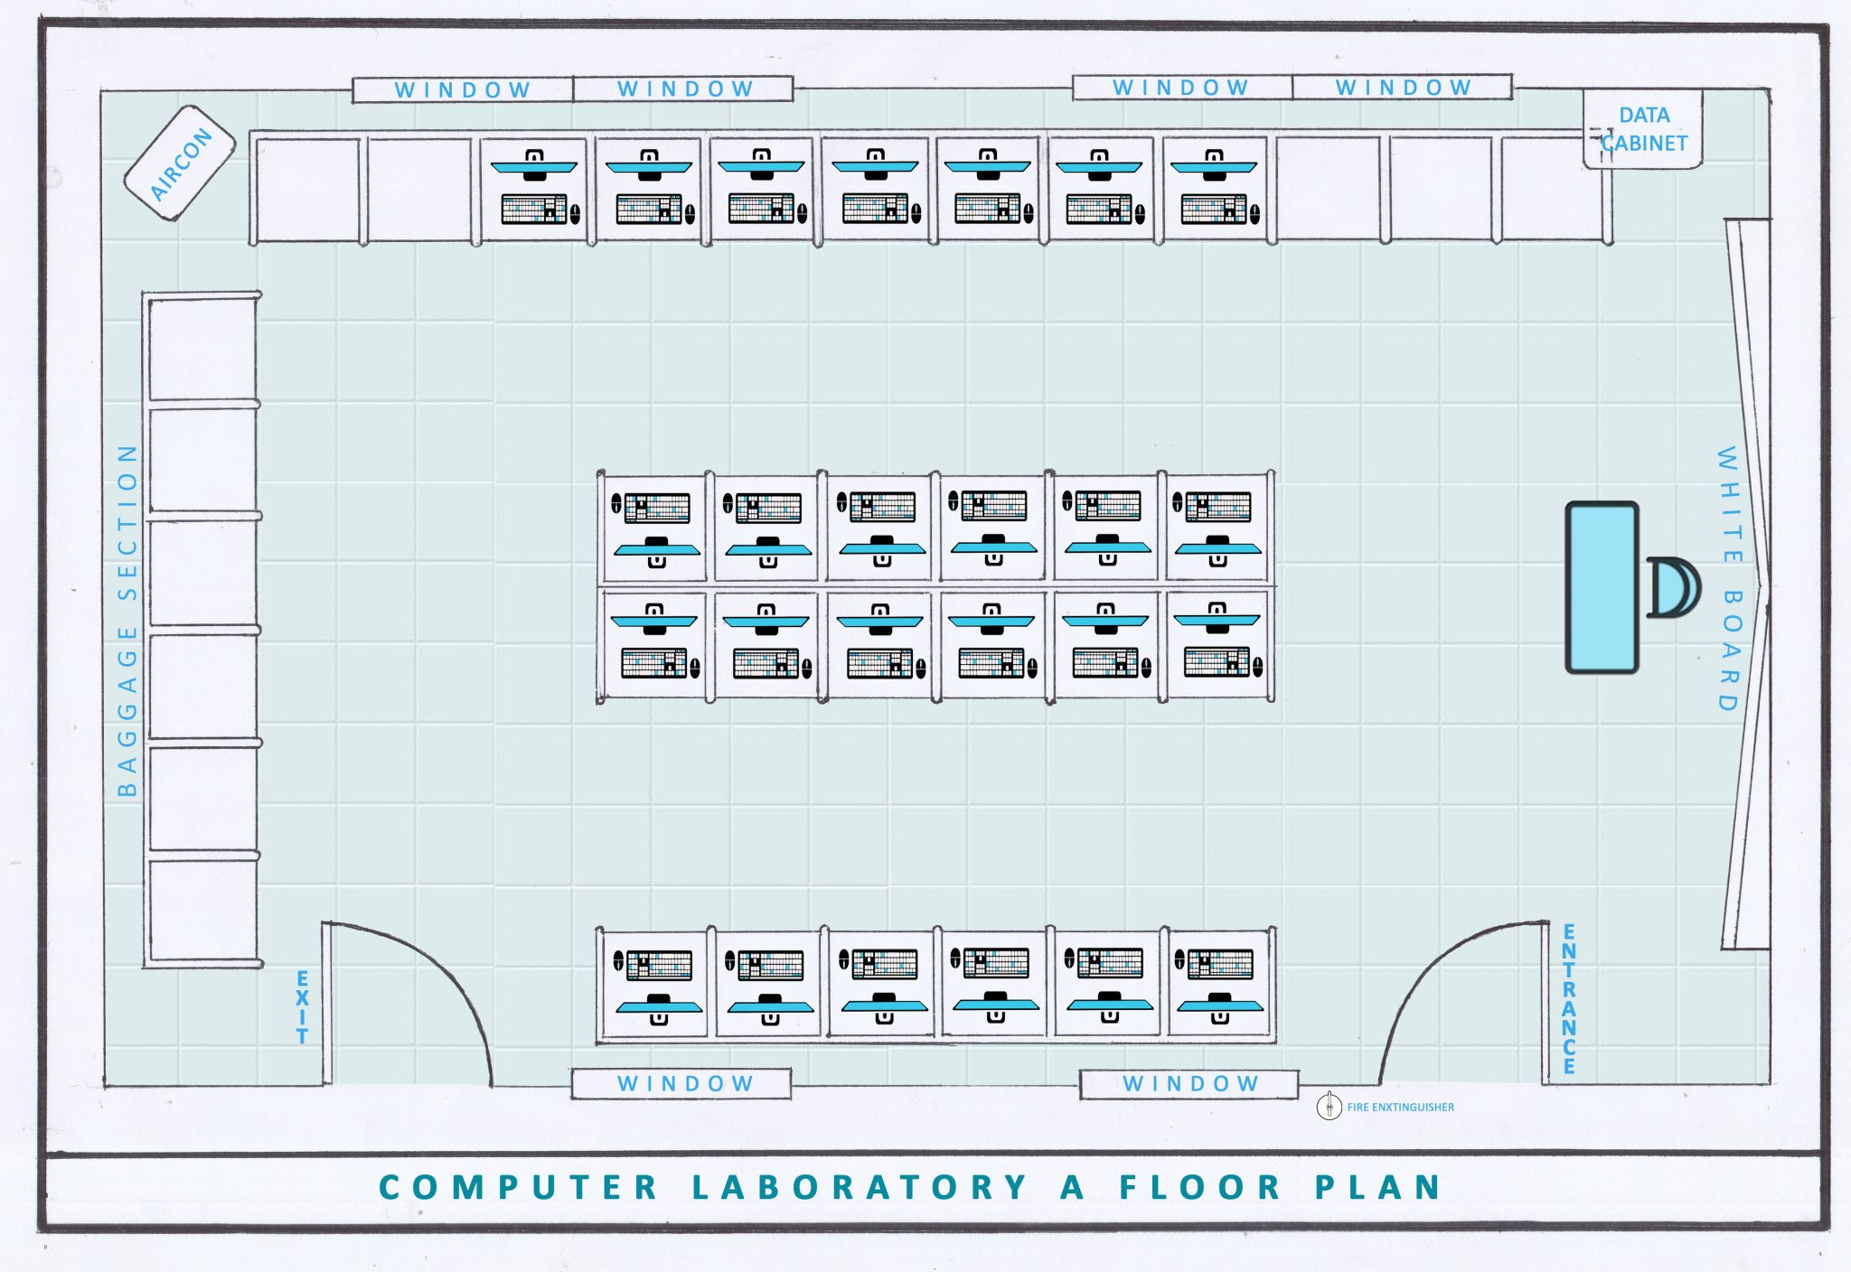Select the top baggage section shelf
The image size is (1851, 1272).
tap(202, 348)
